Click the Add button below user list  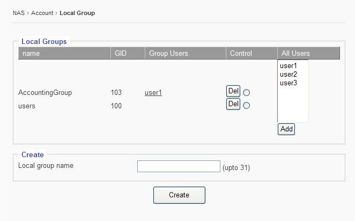coord(286,129)
